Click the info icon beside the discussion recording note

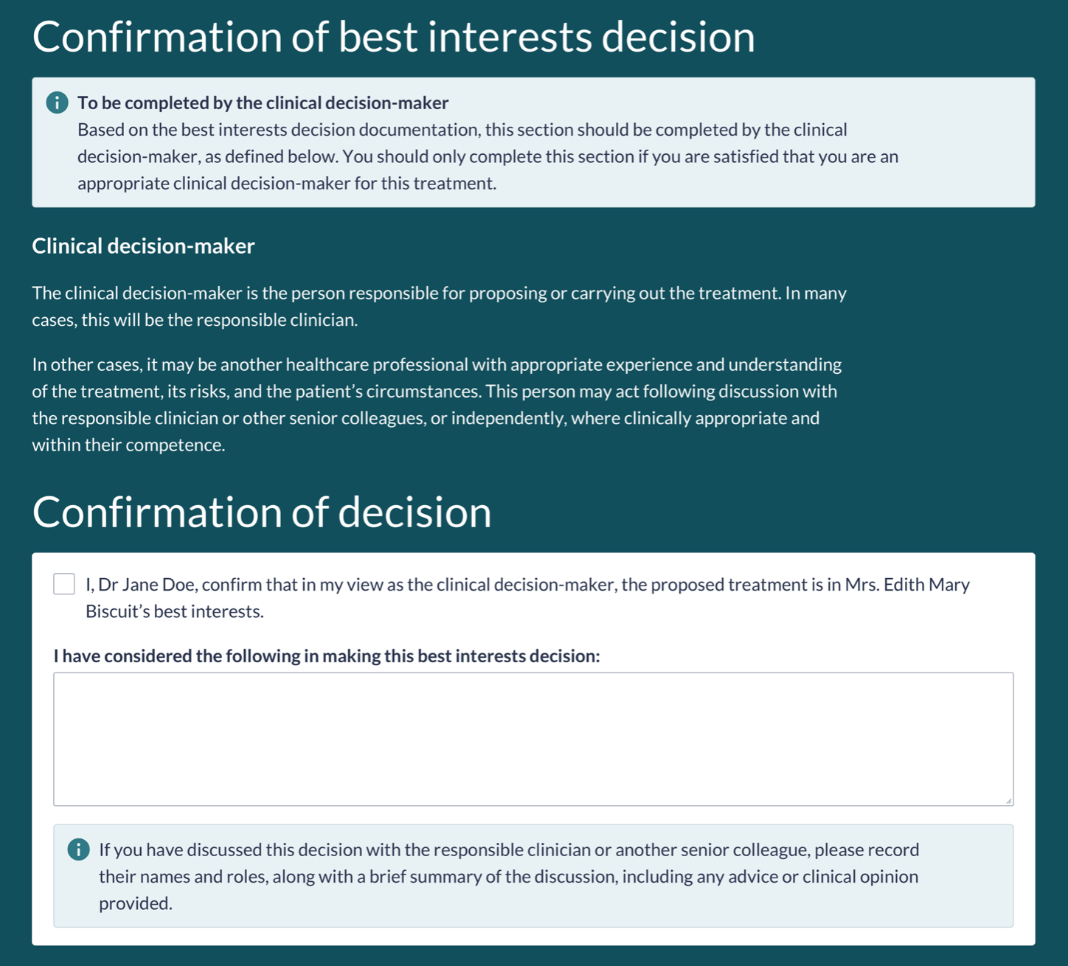(77, 849)
